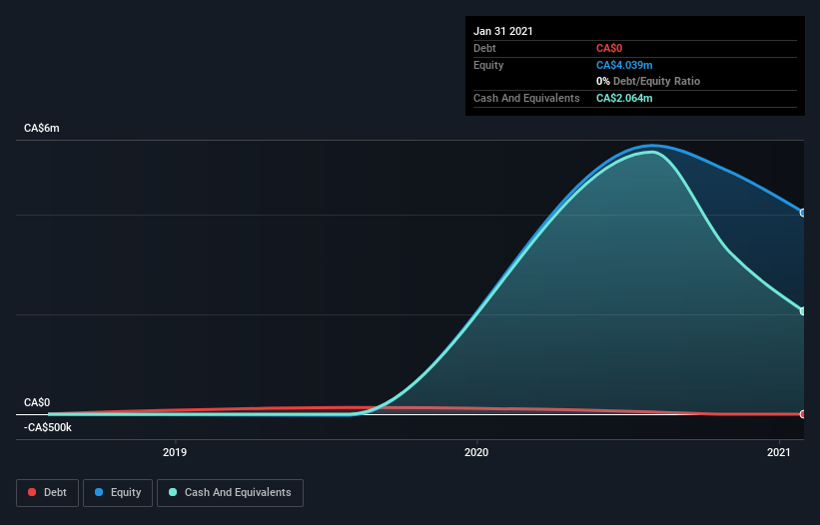Select the blue Equity endpoint marker
The image size is (820, 525).
pos(803,213)
